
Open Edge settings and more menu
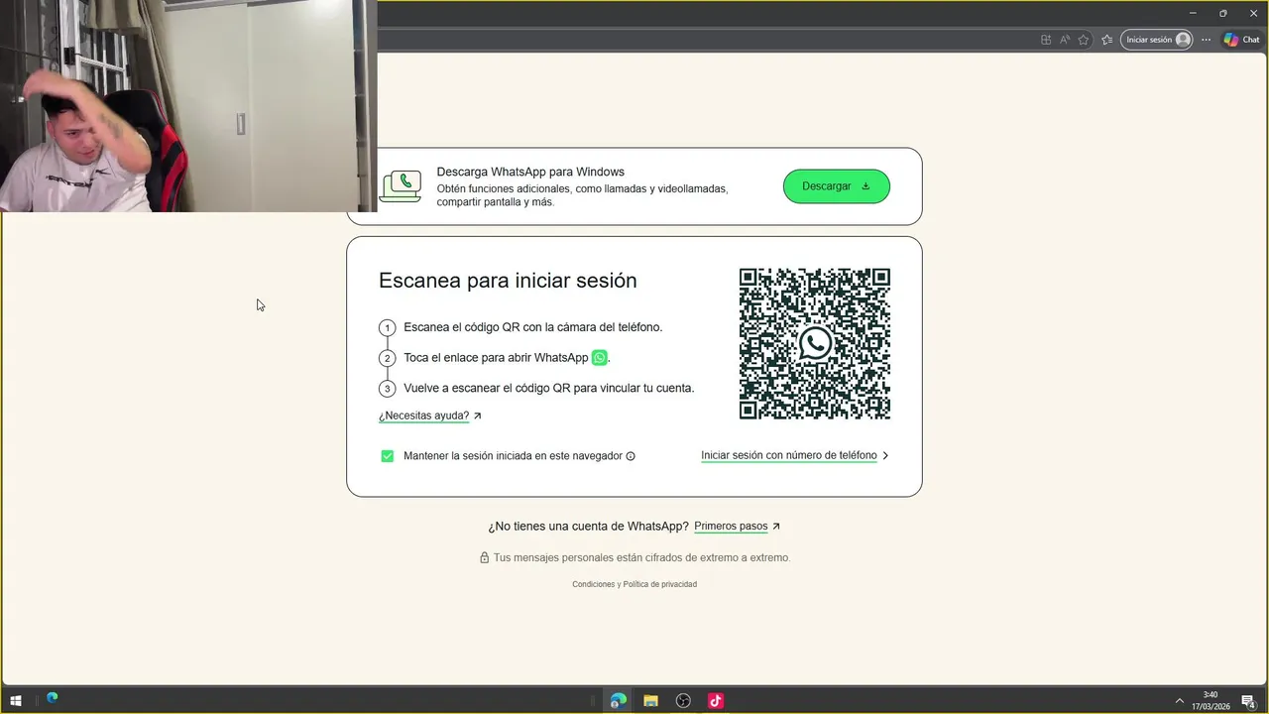(1206, 40)
